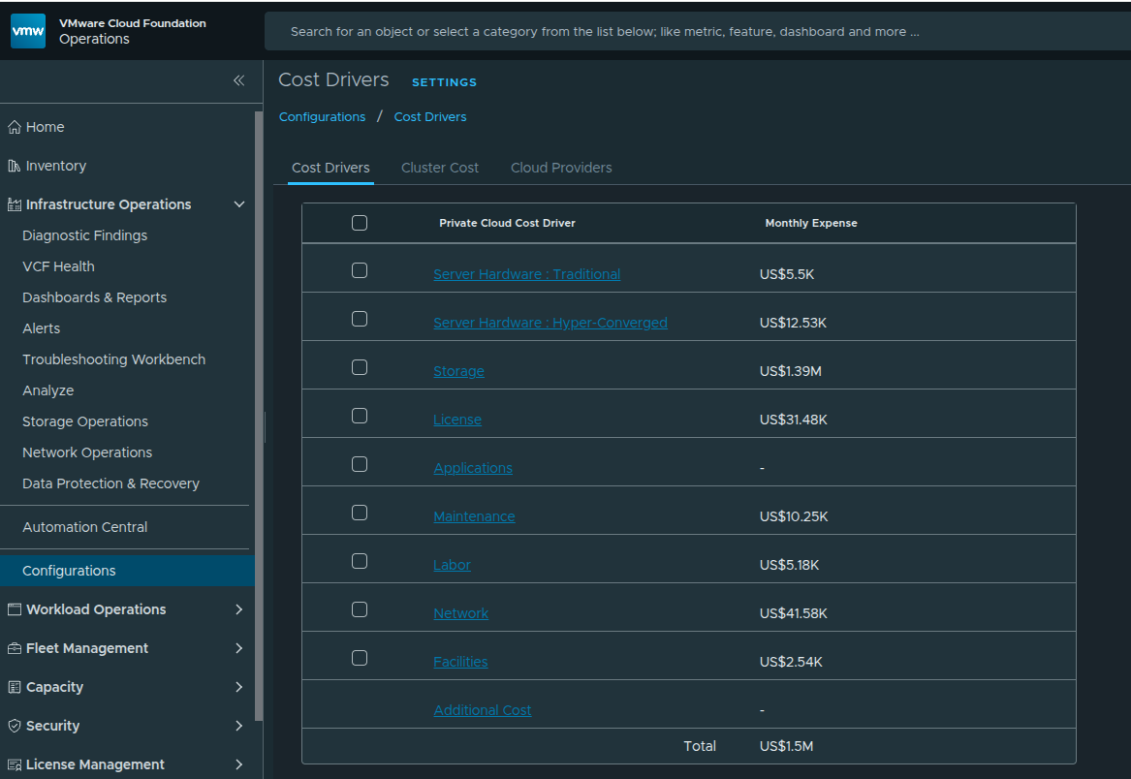Switch to the Cluster Cost tab
1131x779 pixels.
(440, 167)
